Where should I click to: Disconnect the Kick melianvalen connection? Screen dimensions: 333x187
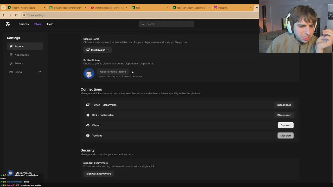pyautogui.click(x=284, y=115)
